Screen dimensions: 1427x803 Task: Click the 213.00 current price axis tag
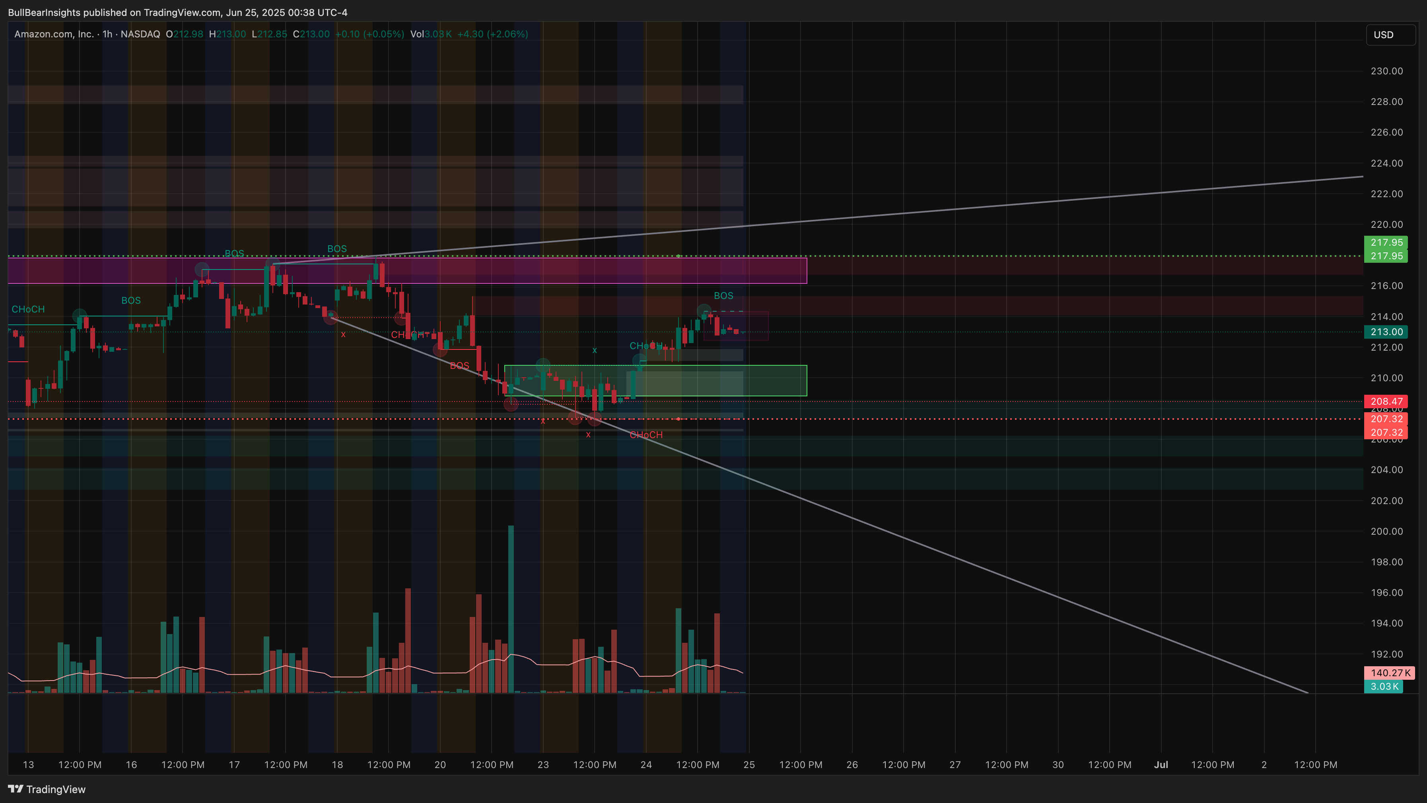pyautogui.click(x=1386, y=332)
